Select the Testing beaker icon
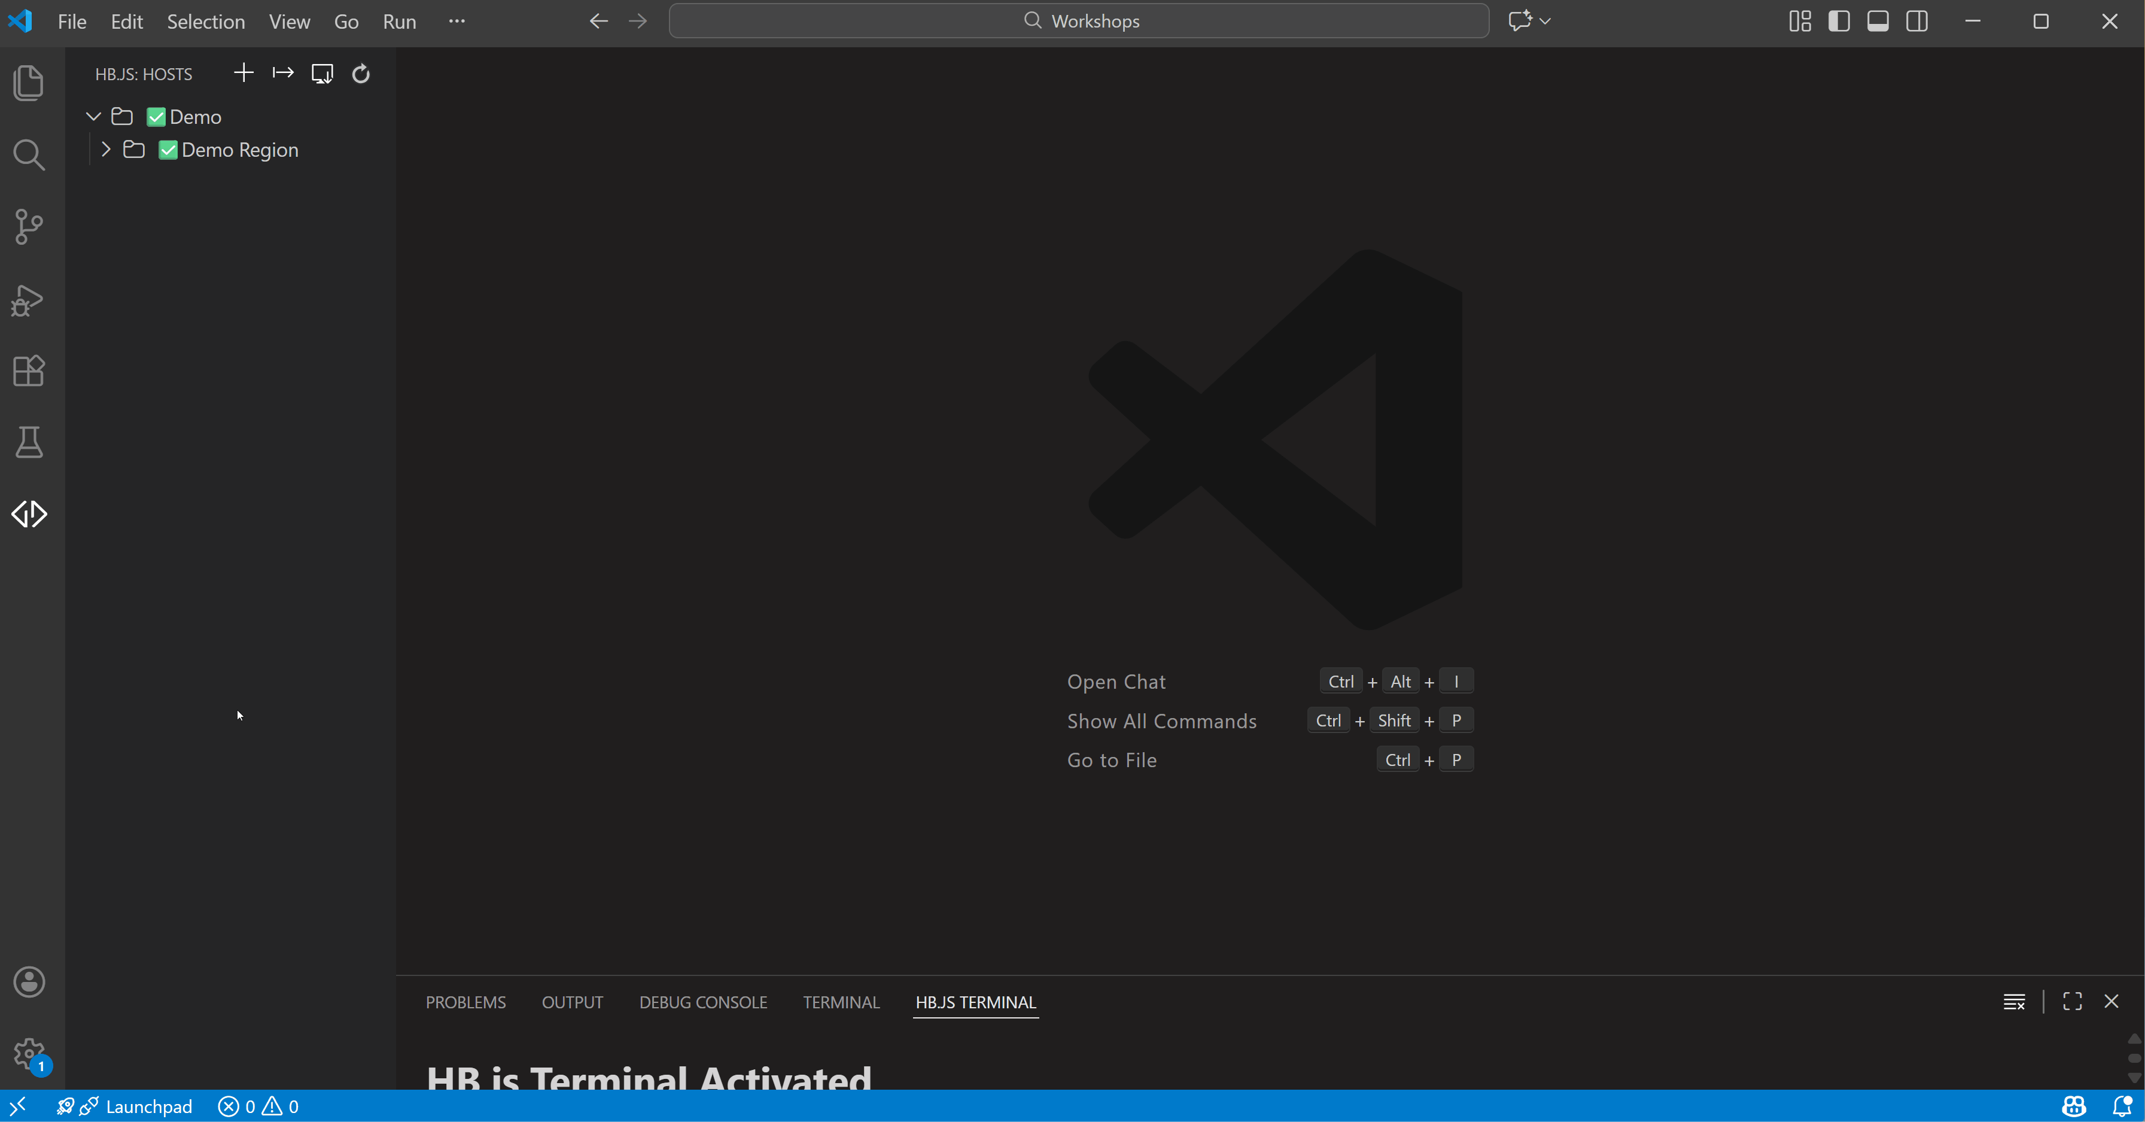The height and width of the screenshot is (1122, 2145). coord(28,442)
